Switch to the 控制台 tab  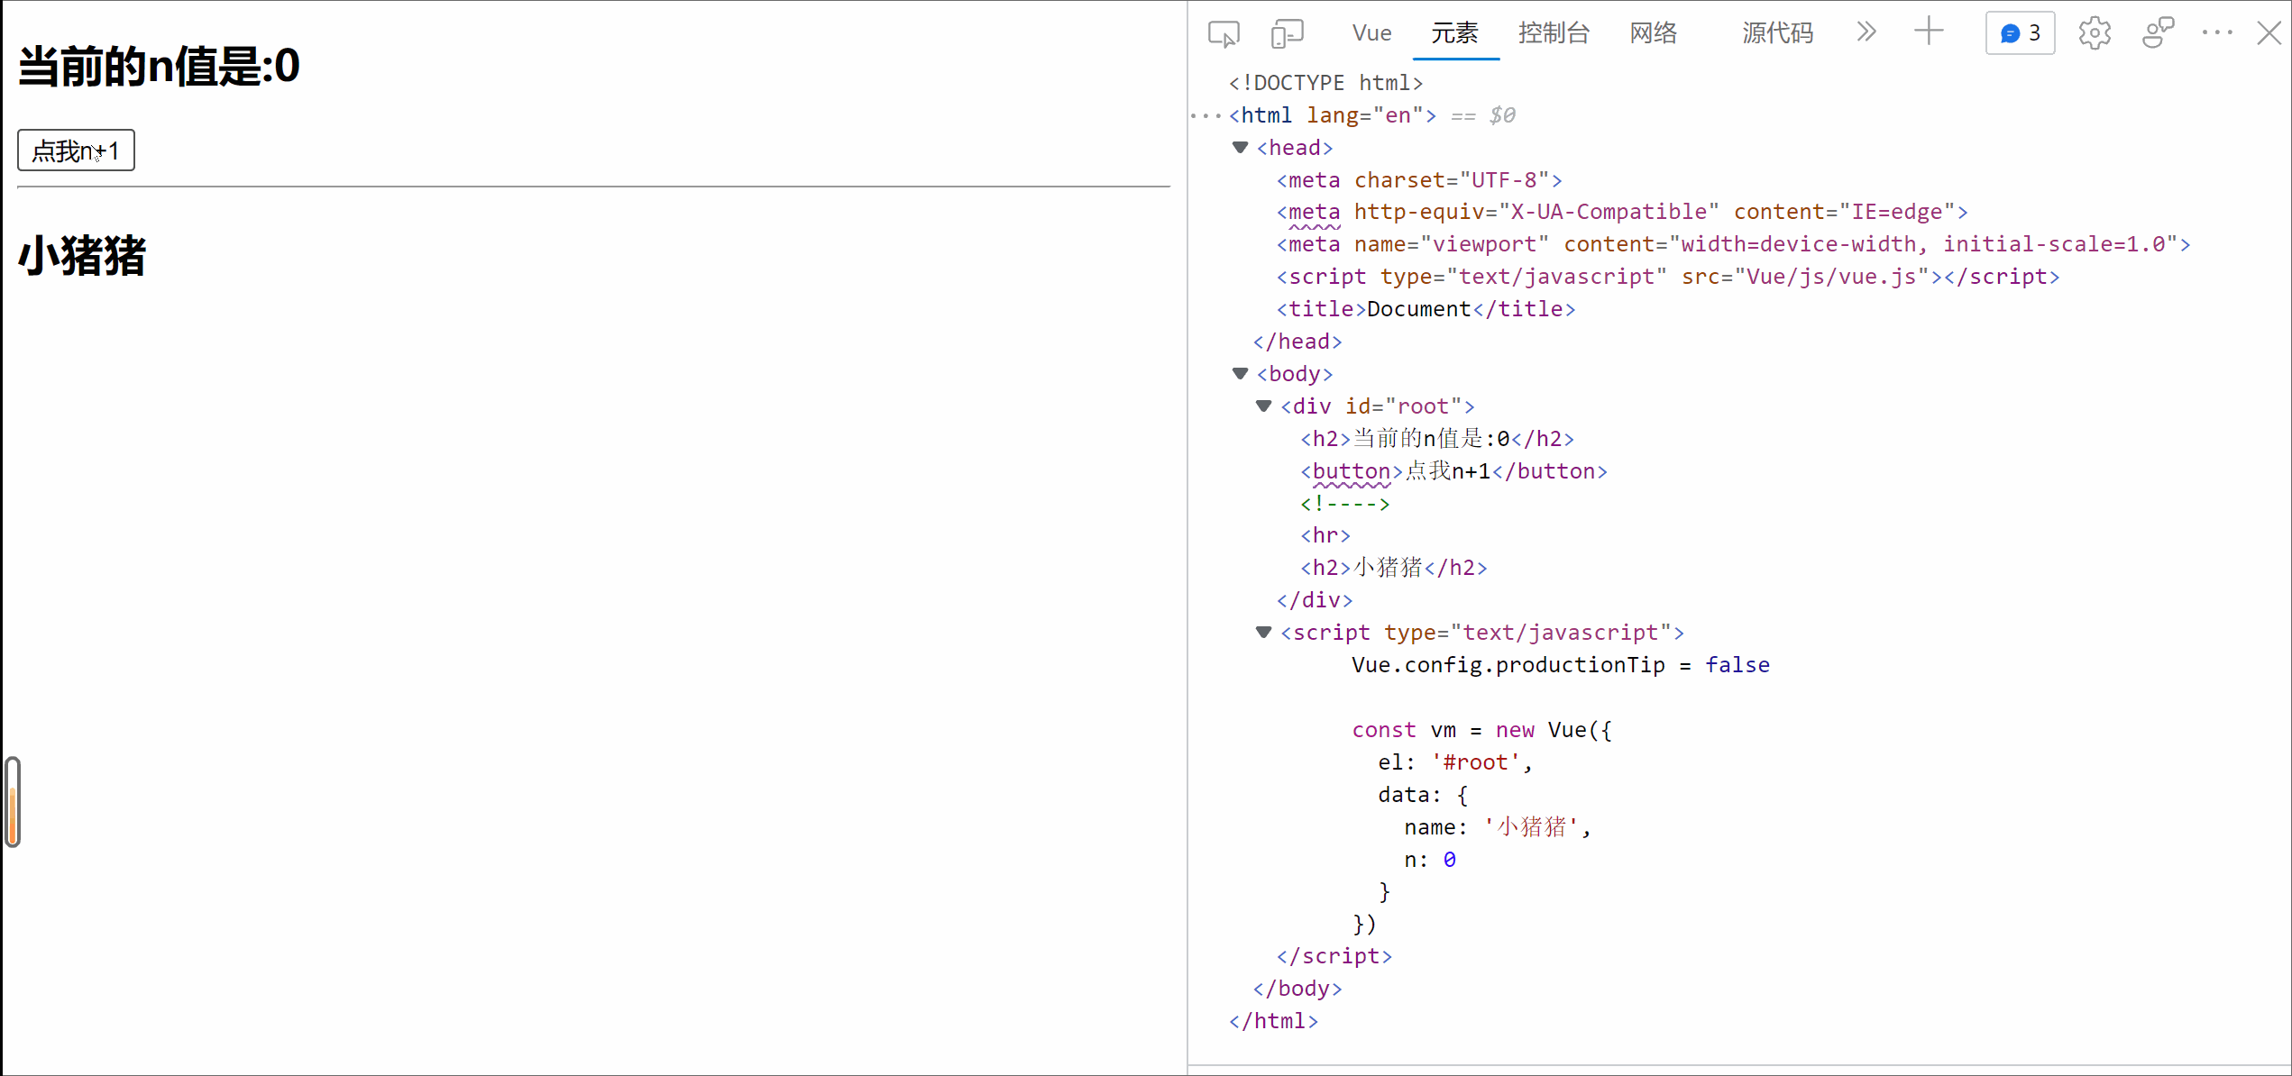(x=1553, y=33)
